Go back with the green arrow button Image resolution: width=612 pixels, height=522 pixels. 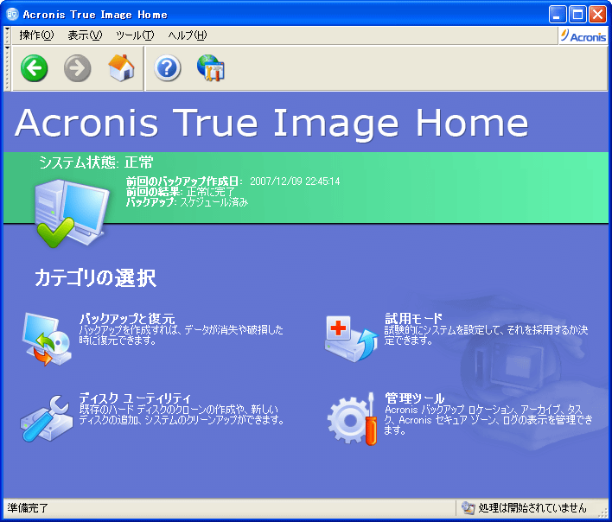click(35, 68)
